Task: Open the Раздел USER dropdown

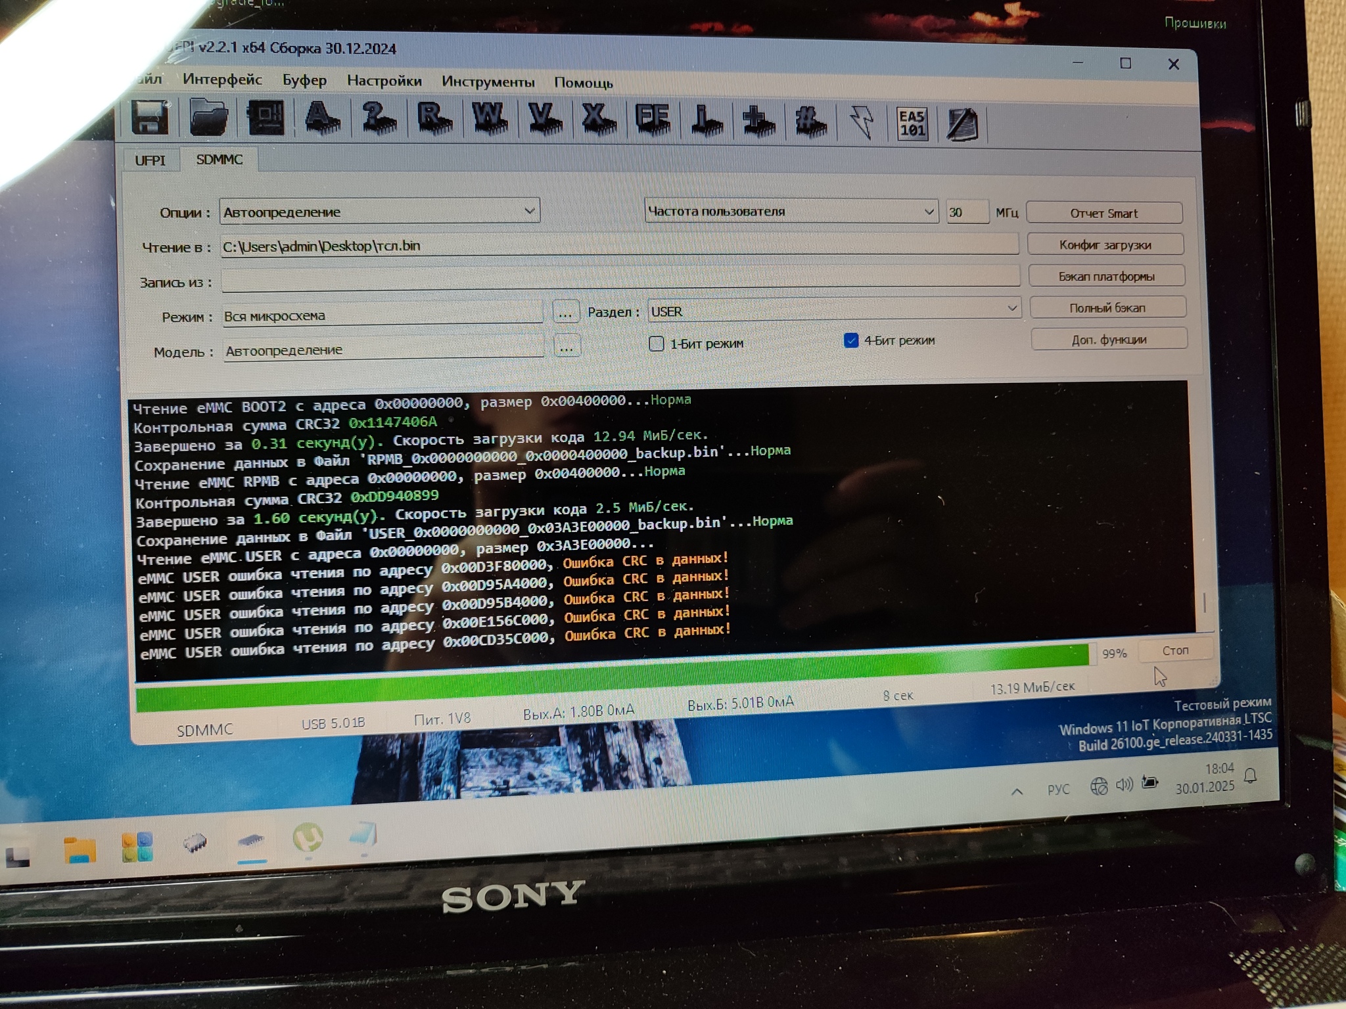Action: [834, 309]
